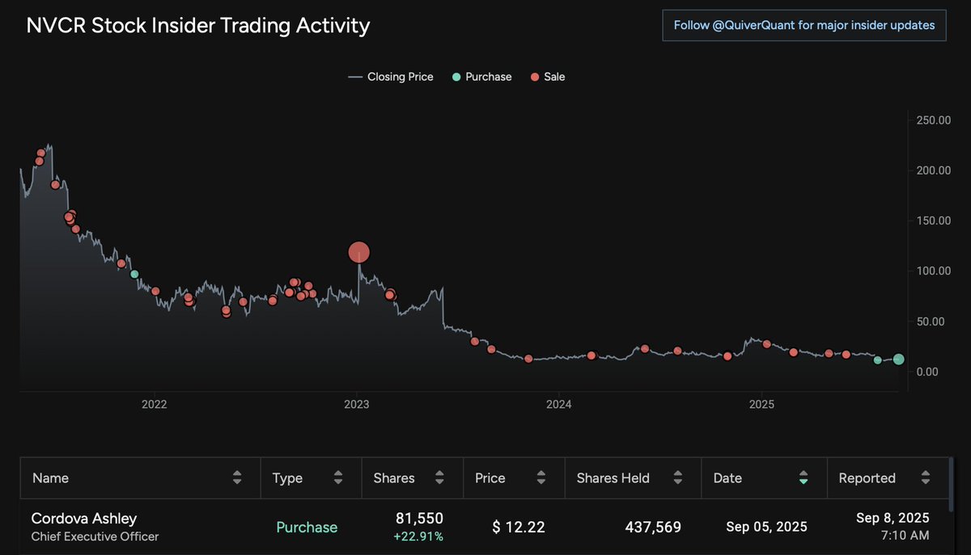Select the green Purchase marker at chart's right end
Viewport: 971px width, 555px height.
click(898, 360)
